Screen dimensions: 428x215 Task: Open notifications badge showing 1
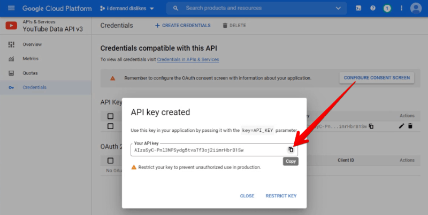coord(387,8)
